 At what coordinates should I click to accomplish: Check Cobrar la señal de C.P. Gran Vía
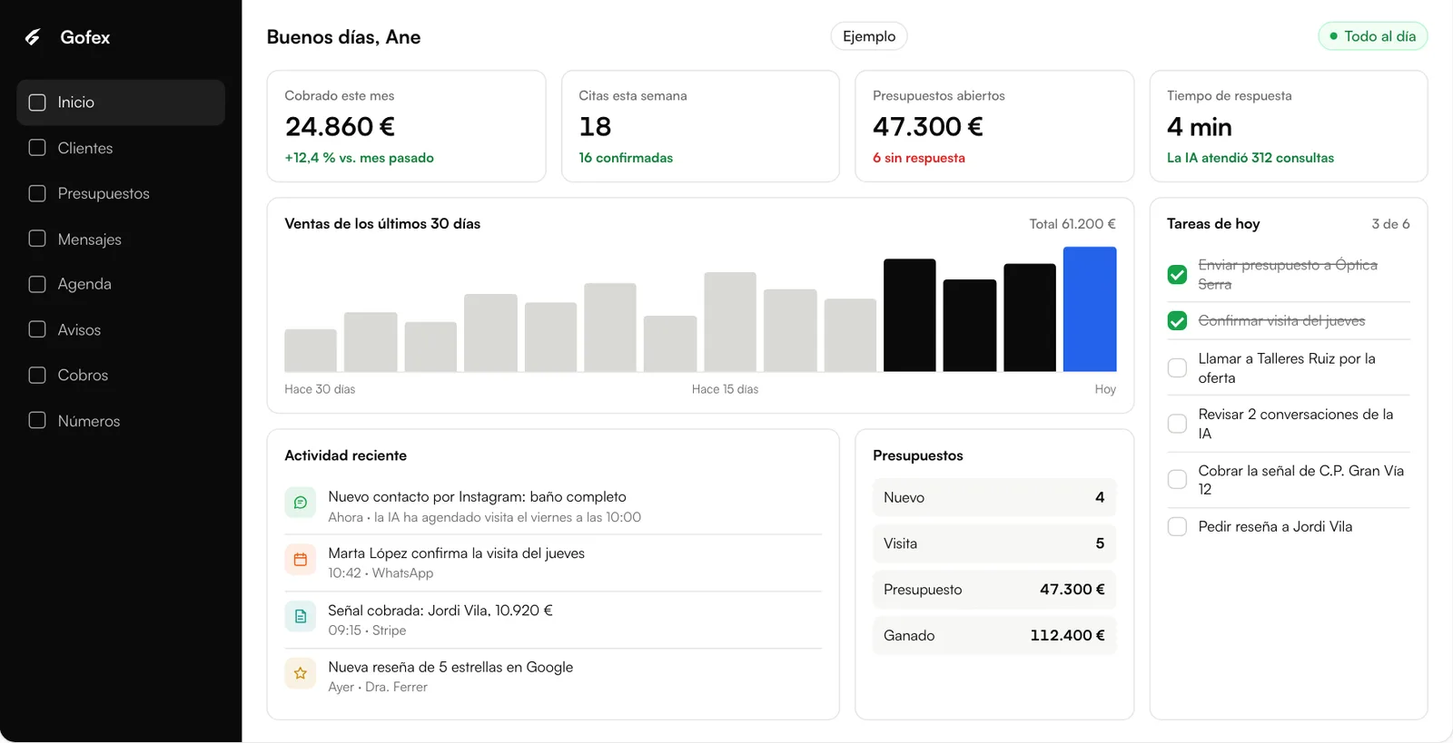1177,479
